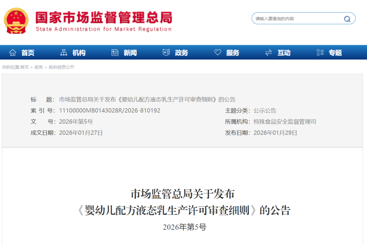Select the organization chart icon for 机构

(x=64, y=52)
